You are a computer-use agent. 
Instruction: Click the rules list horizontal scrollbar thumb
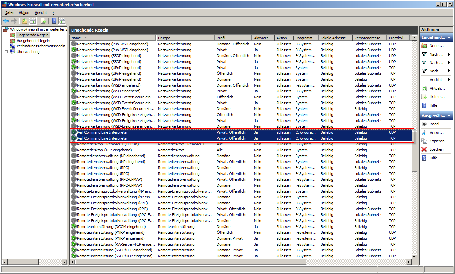click(x=191, y=262)
